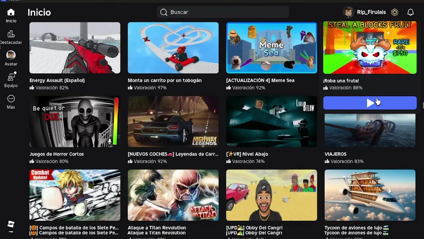Open Obby Del Cangri thumbnail

tap(272, 195)
